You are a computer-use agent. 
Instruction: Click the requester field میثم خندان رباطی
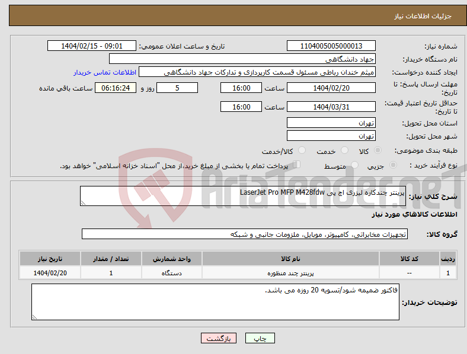point(257,72)
